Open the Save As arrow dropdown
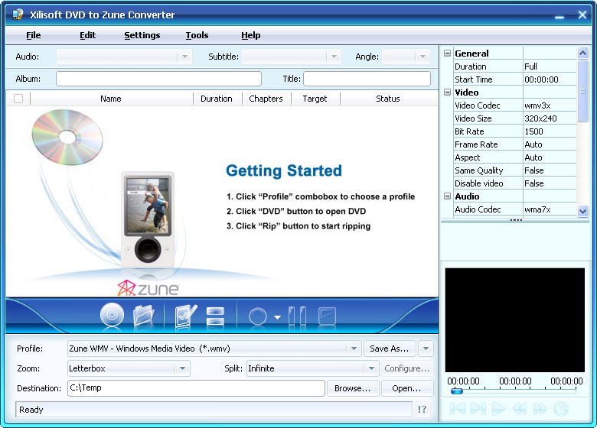 coord(426,349)
